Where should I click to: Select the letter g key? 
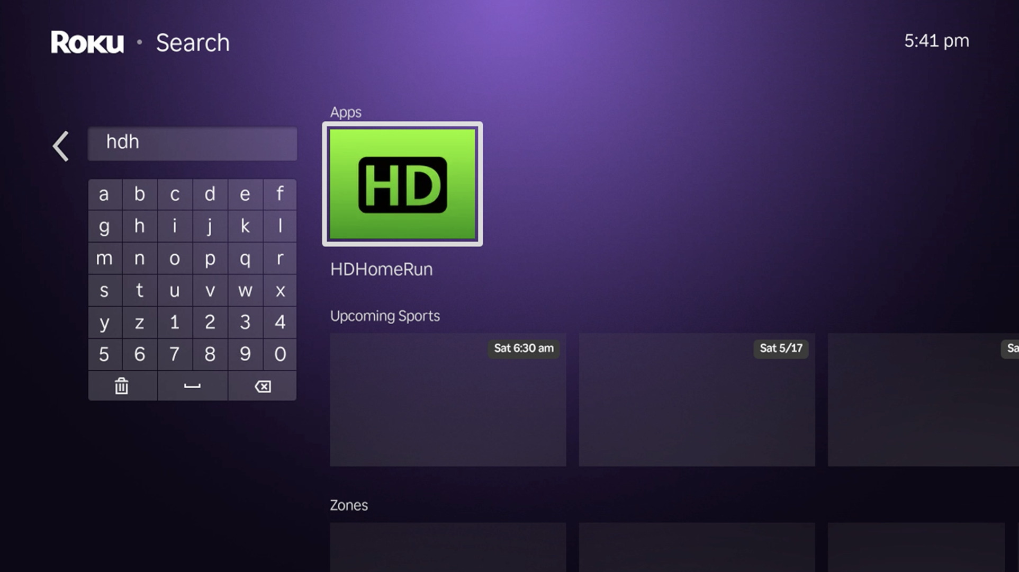(105, 227)
